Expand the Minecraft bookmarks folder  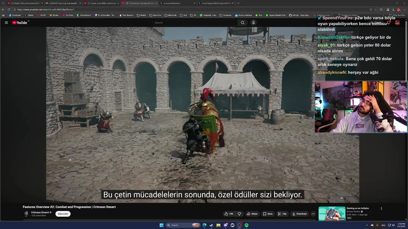171,15
